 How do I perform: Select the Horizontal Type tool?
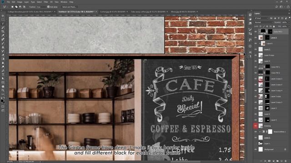[x=3, y=74]
